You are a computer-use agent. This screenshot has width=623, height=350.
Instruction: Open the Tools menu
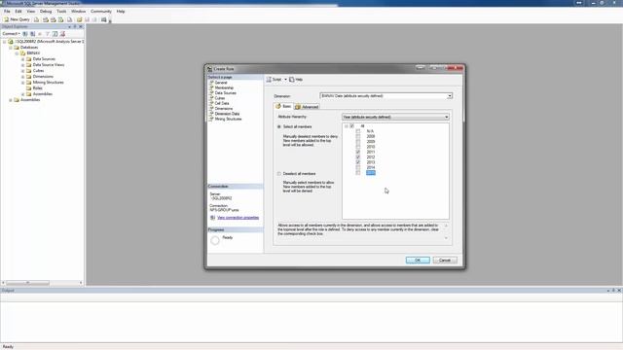[x=61, y=11]
